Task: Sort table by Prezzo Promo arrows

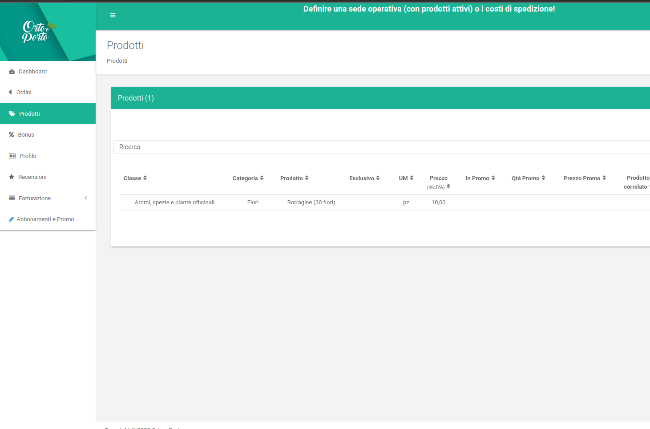Action: tap(604, 178)
